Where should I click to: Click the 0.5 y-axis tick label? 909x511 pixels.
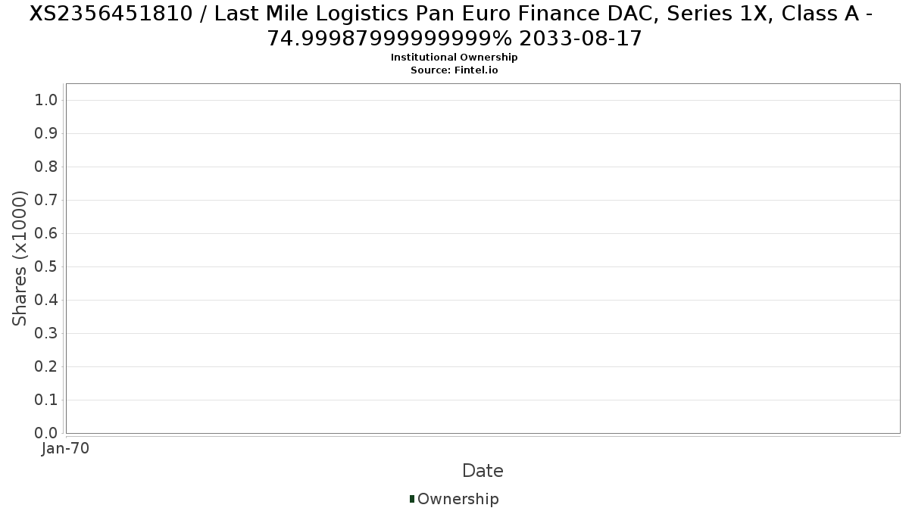pyautogui.click(x=46, y=266)
